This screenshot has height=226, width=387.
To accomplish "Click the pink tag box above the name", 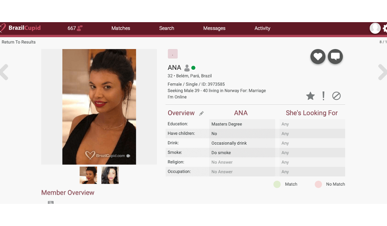I will pos(173,54).
